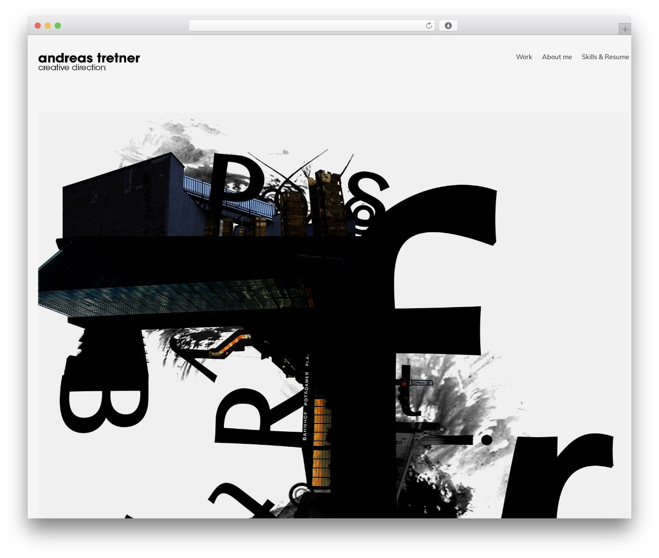Open downloads with the arrow icon
659x558 pixels.
448,26
